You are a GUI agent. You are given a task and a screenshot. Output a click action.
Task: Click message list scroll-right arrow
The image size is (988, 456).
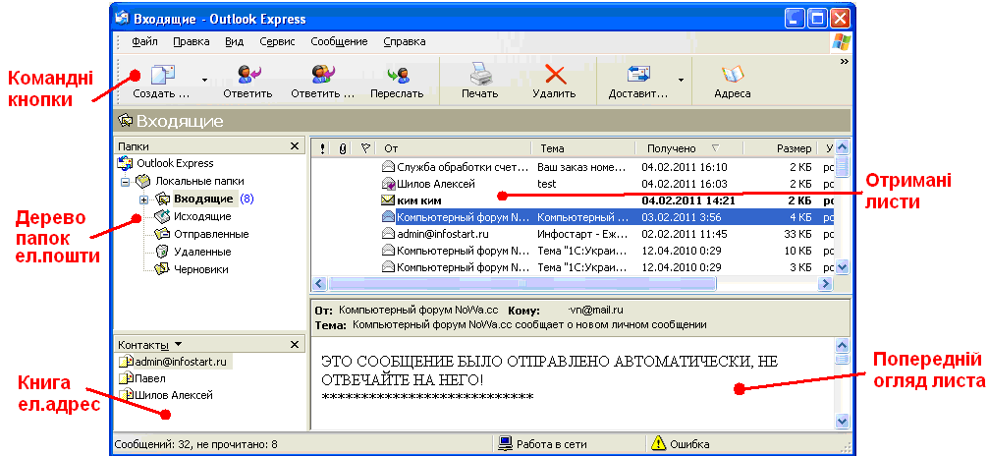[x=825, y=284]
